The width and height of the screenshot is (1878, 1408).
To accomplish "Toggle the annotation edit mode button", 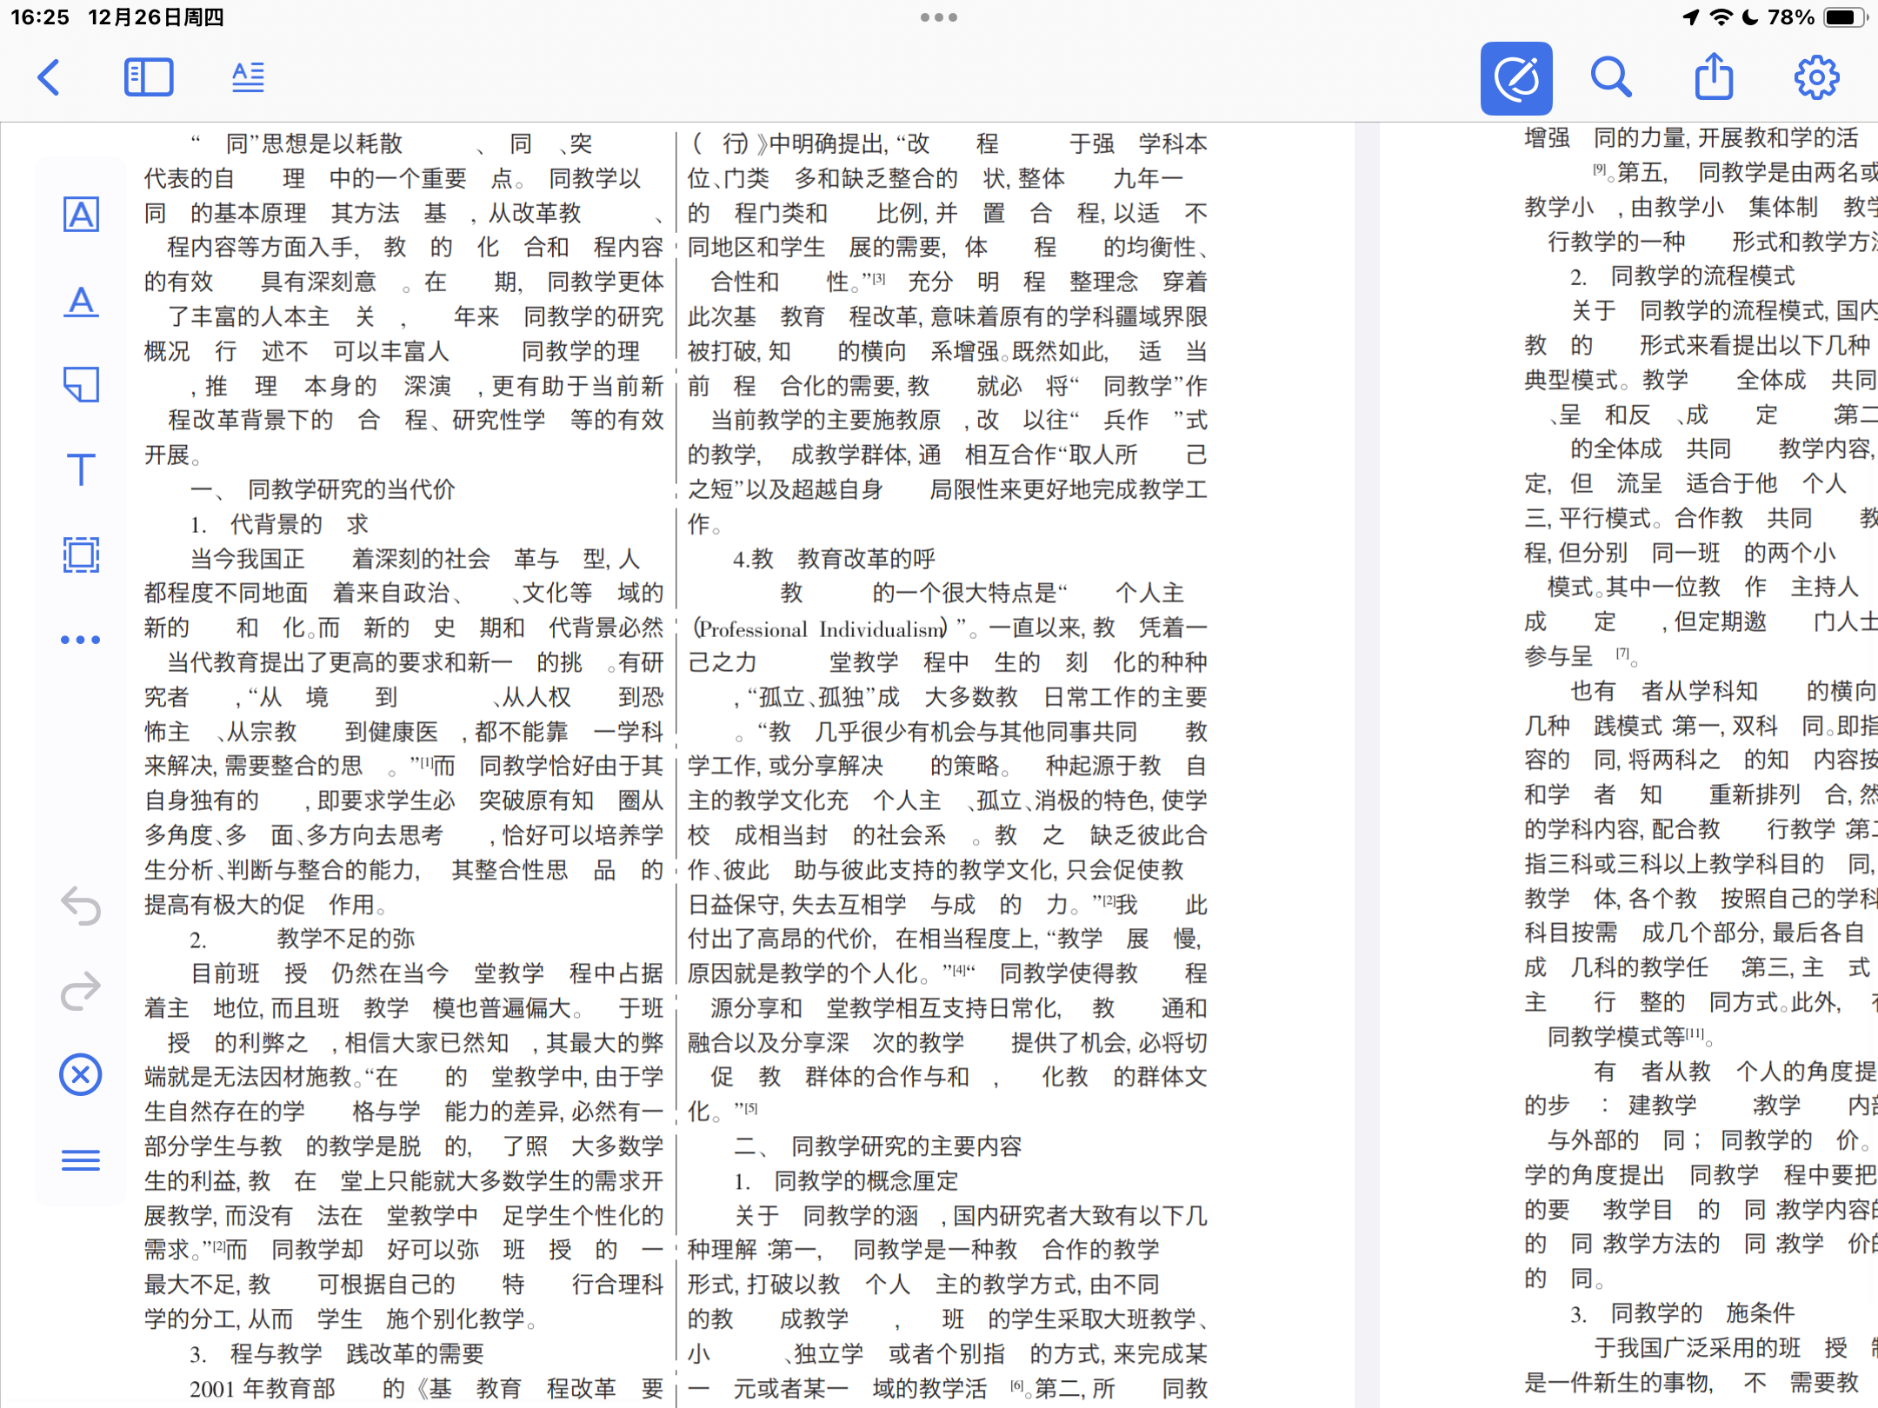I will (x=1516, y=78).
